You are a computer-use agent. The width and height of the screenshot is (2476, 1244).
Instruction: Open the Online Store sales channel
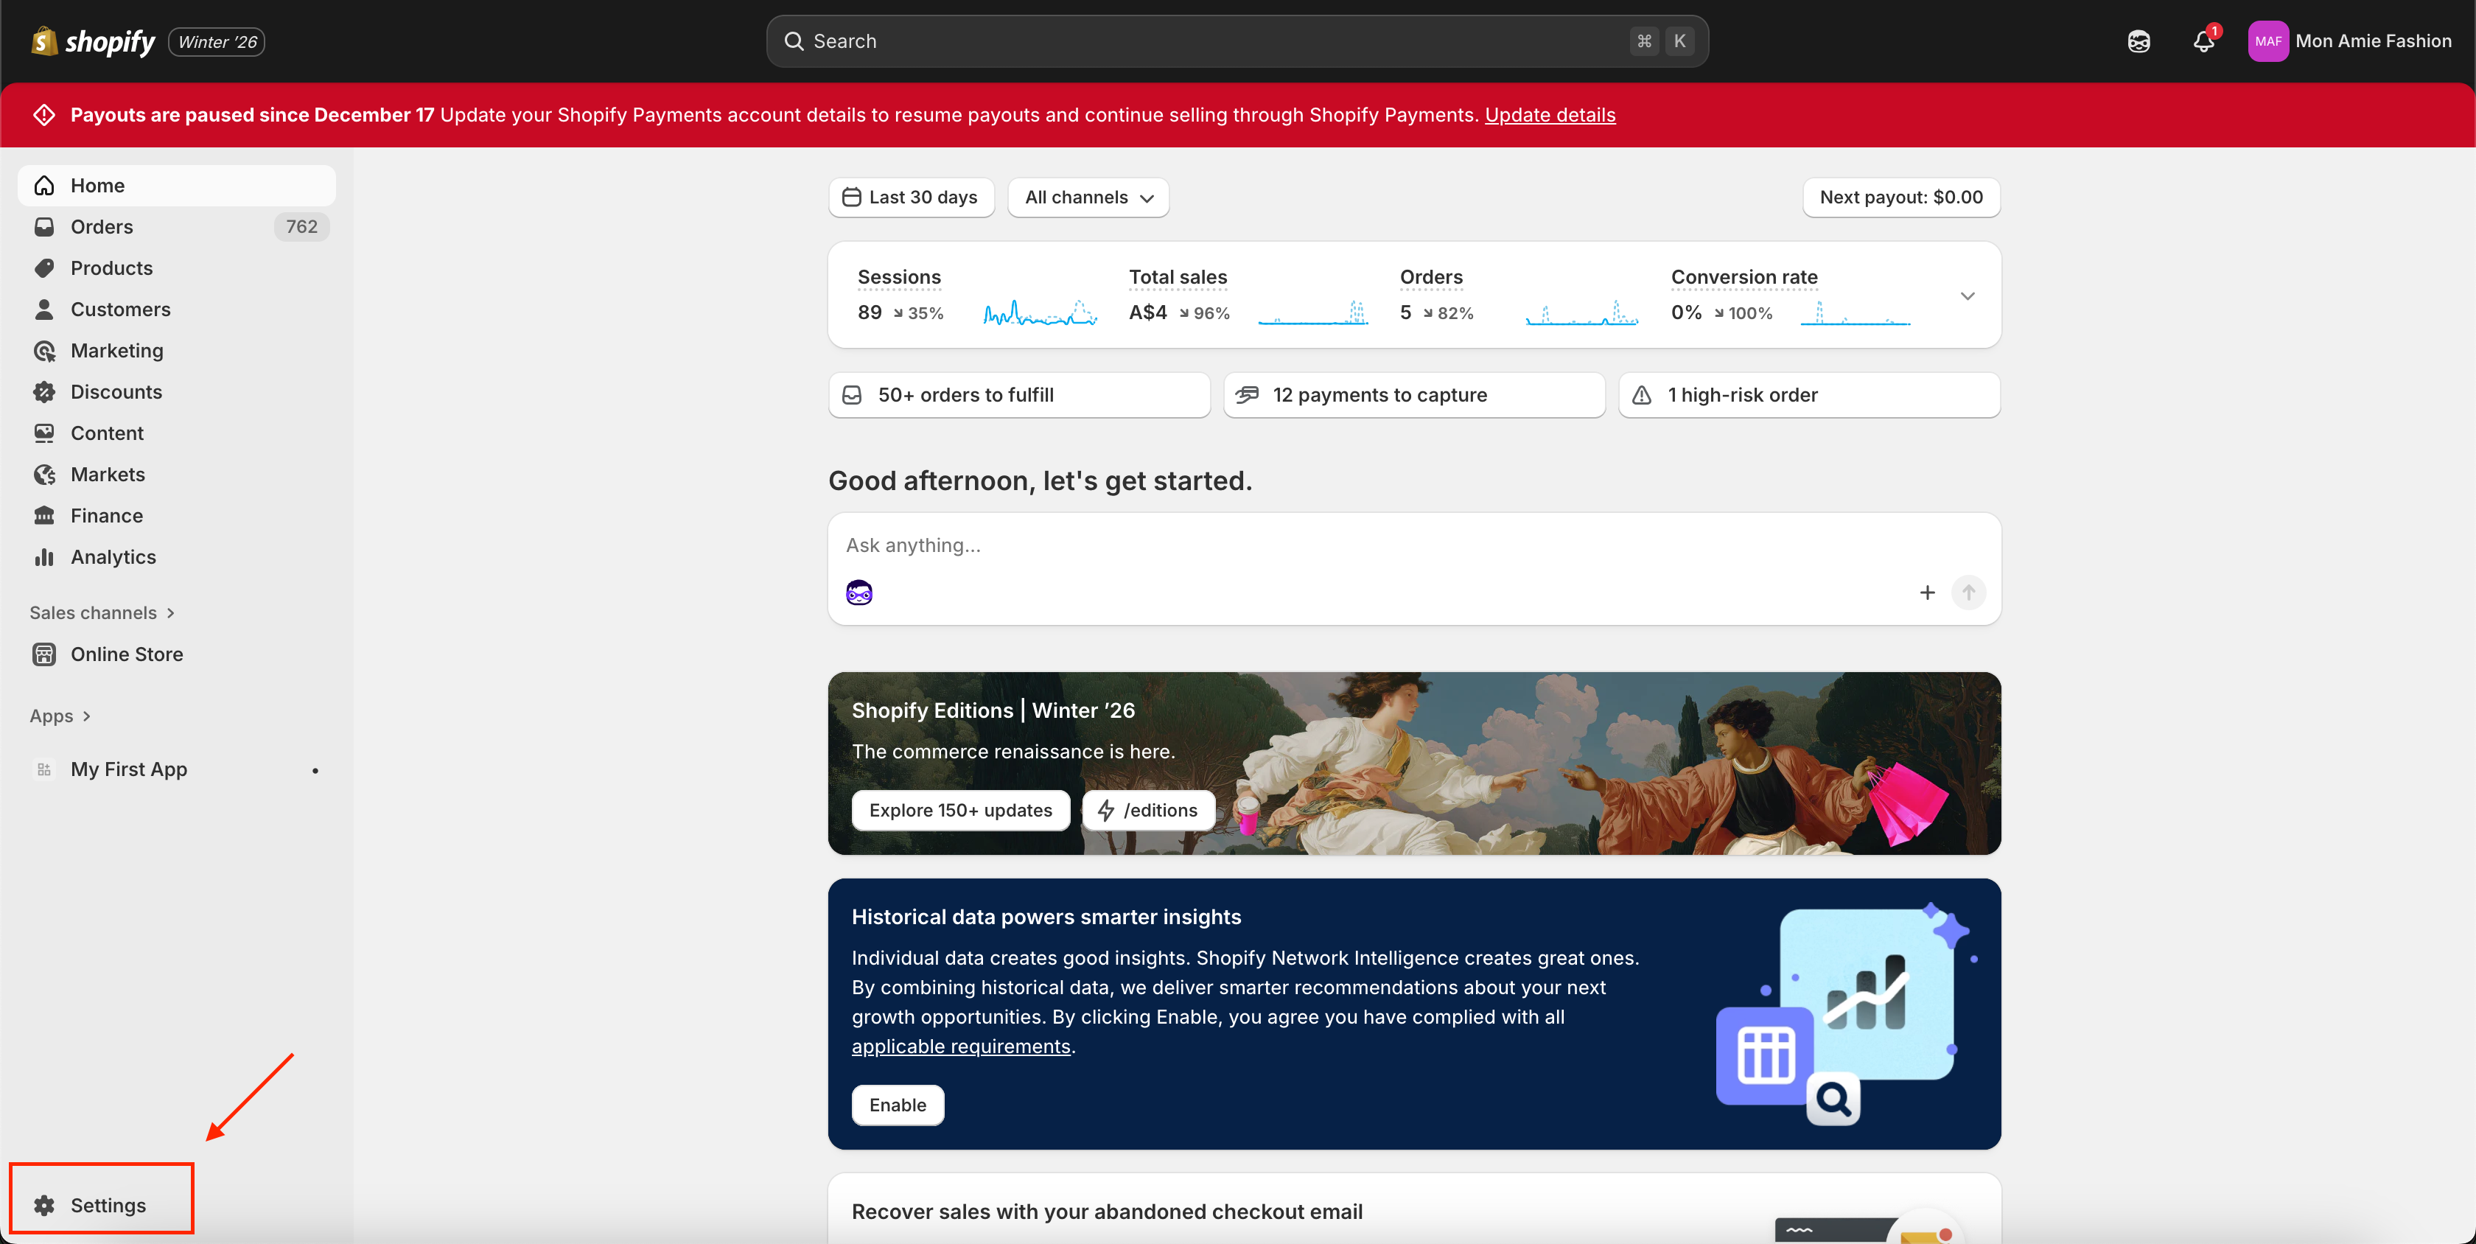point(126,654)
